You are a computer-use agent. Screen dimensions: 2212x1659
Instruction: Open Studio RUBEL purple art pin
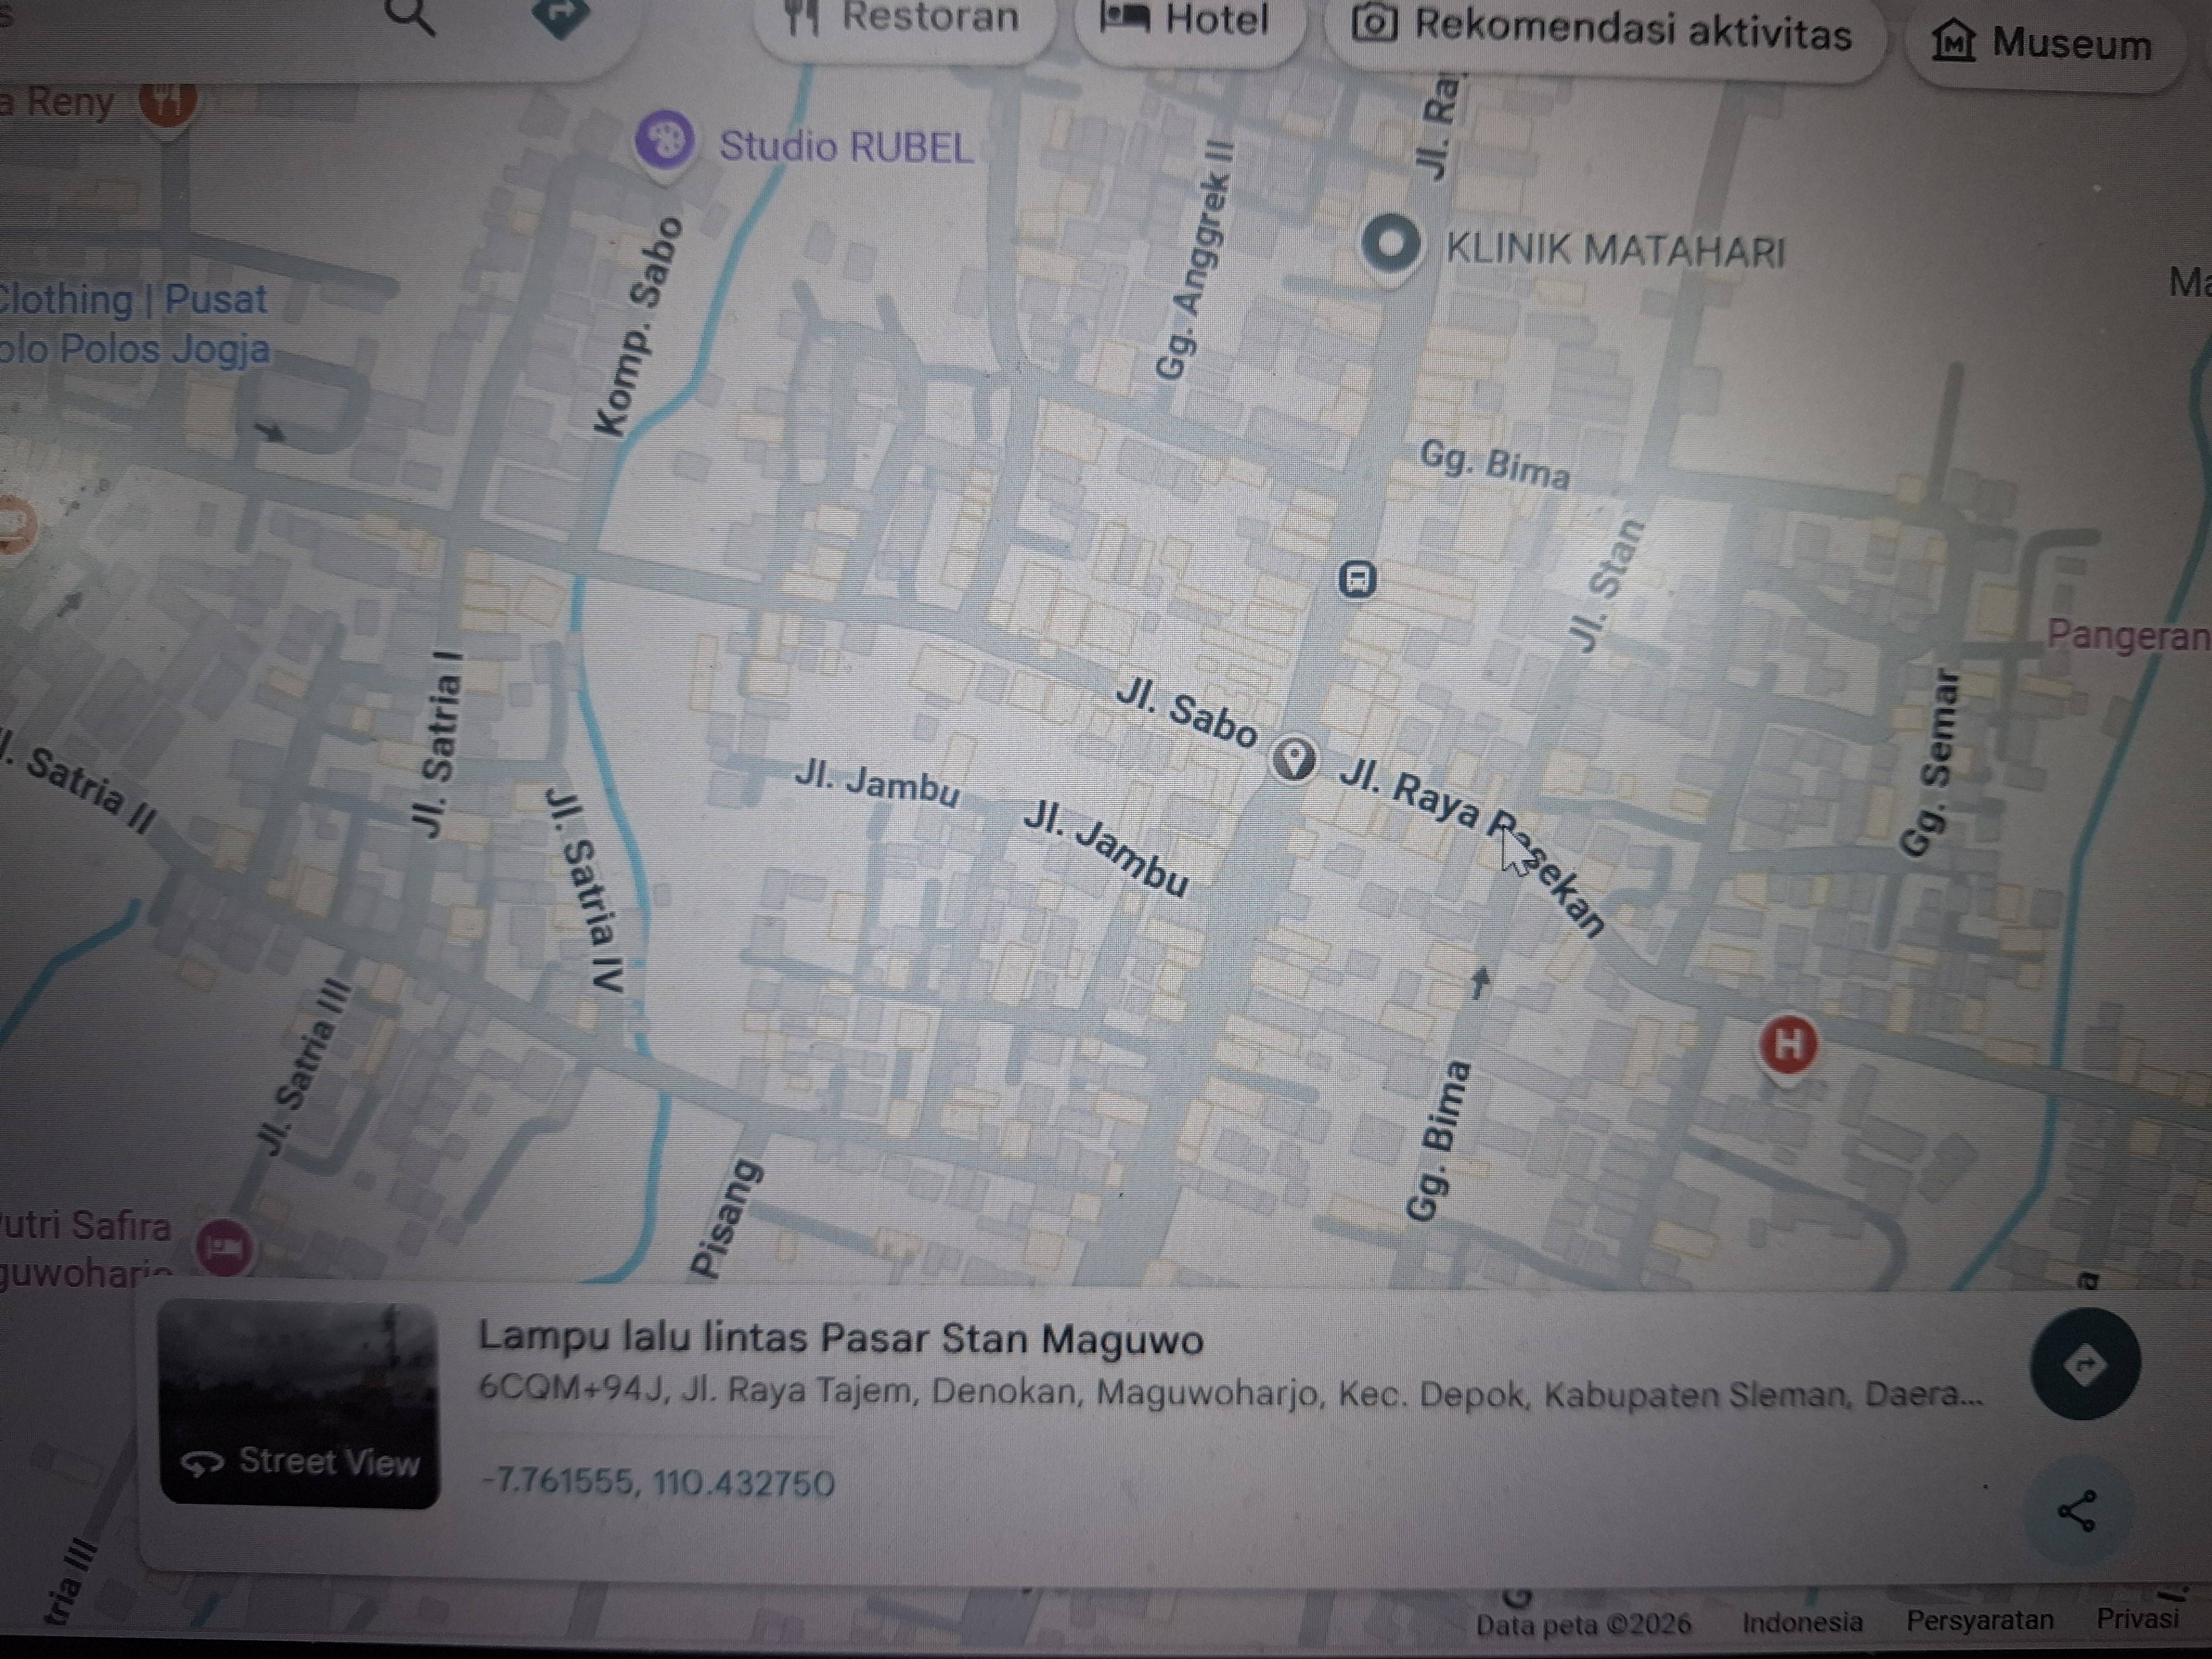point(664,142)
